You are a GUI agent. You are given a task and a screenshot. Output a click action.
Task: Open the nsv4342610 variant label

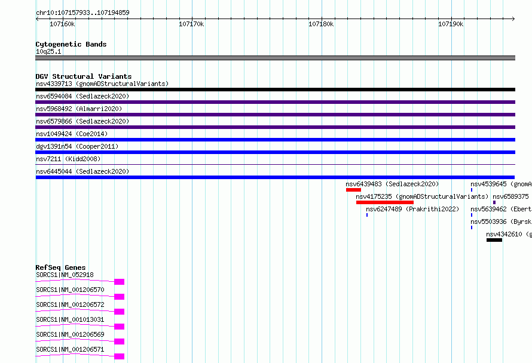509,234
